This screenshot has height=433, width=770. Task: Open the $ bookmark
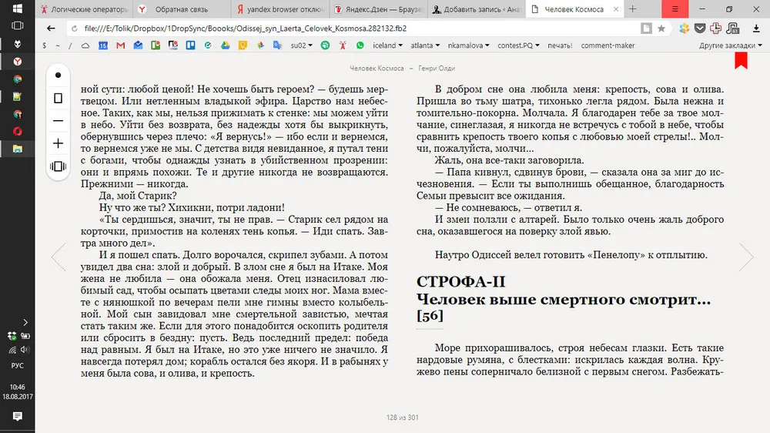45,45
